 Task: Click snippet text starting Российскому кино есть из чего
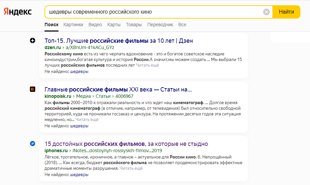(x=143, y=60)
